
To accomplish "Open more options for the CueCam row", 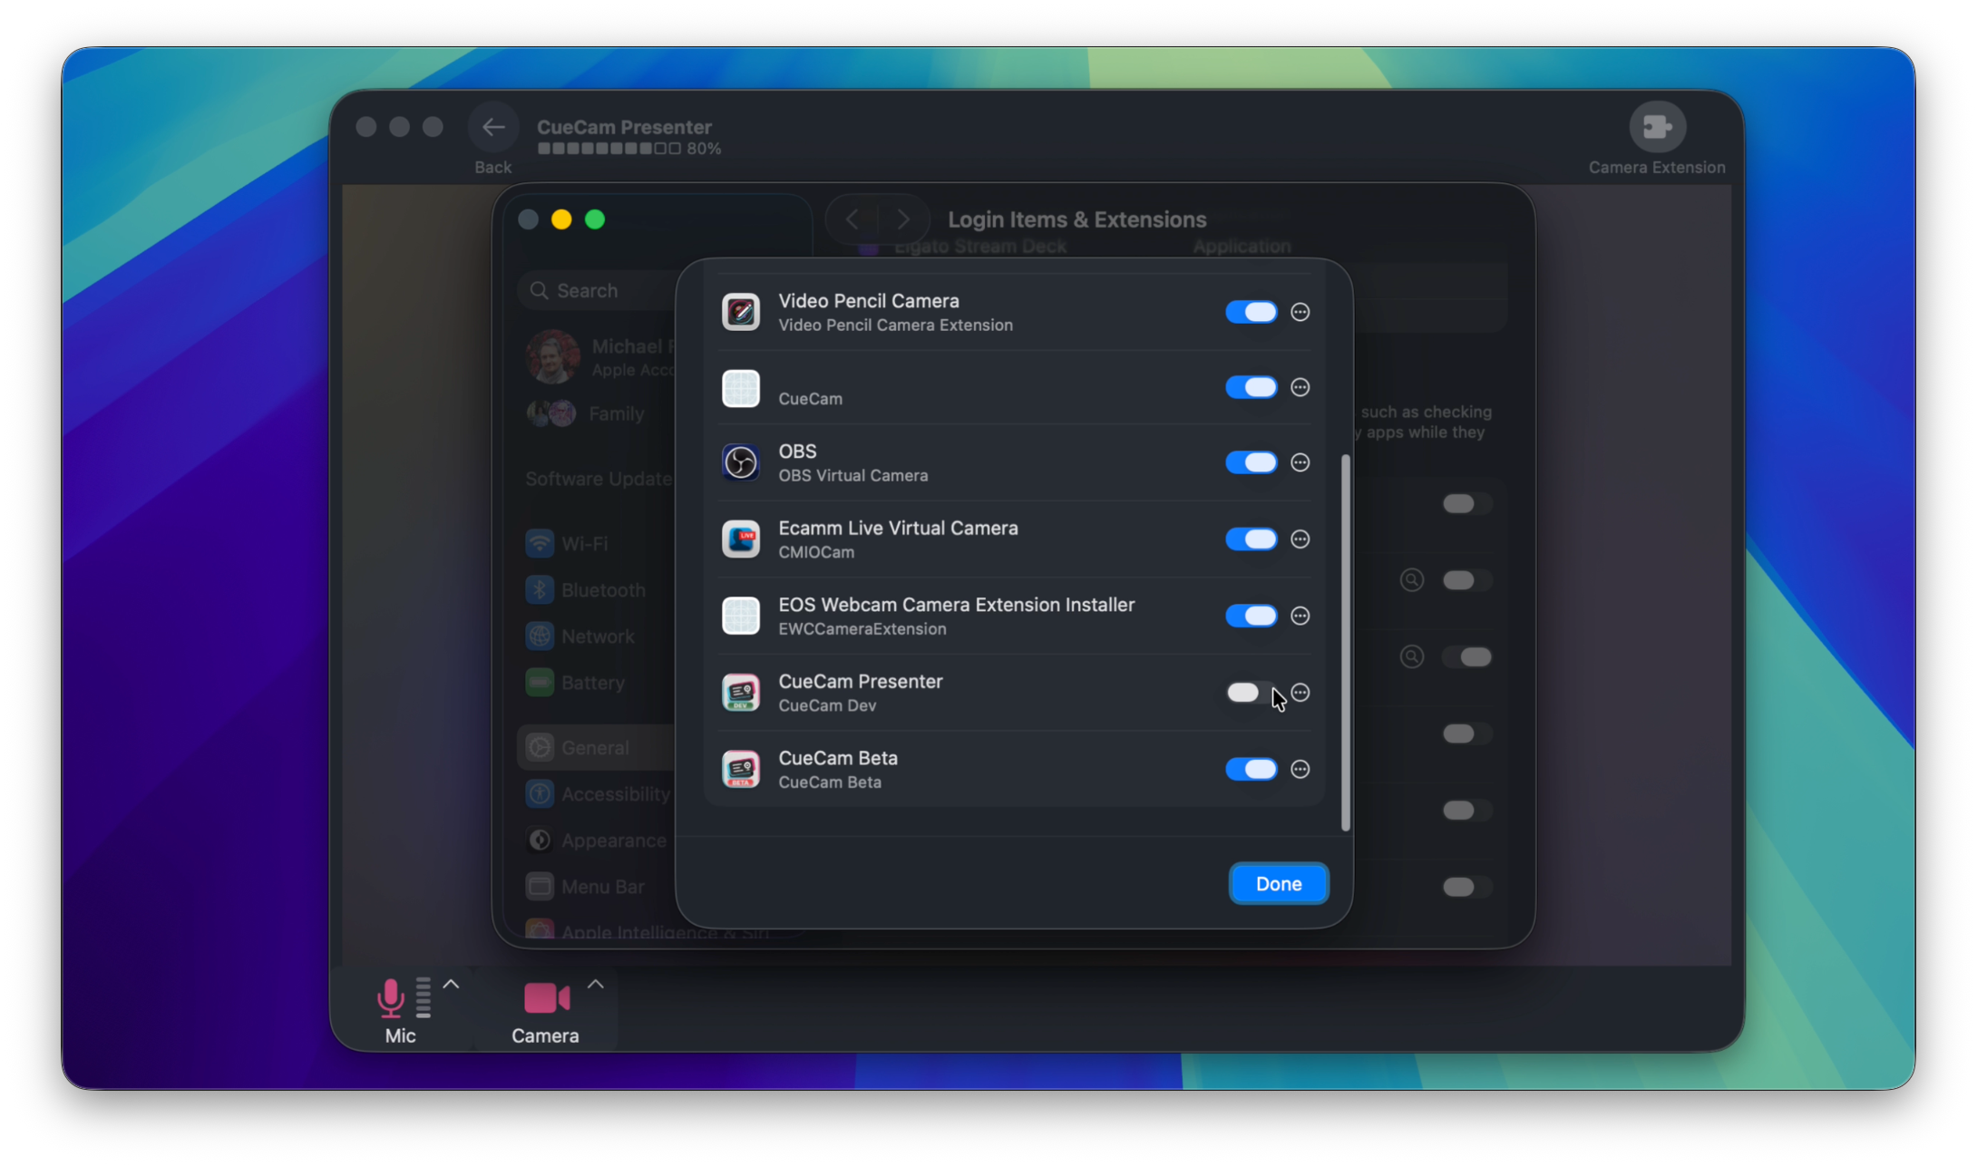I will (x=1300, y=387).
